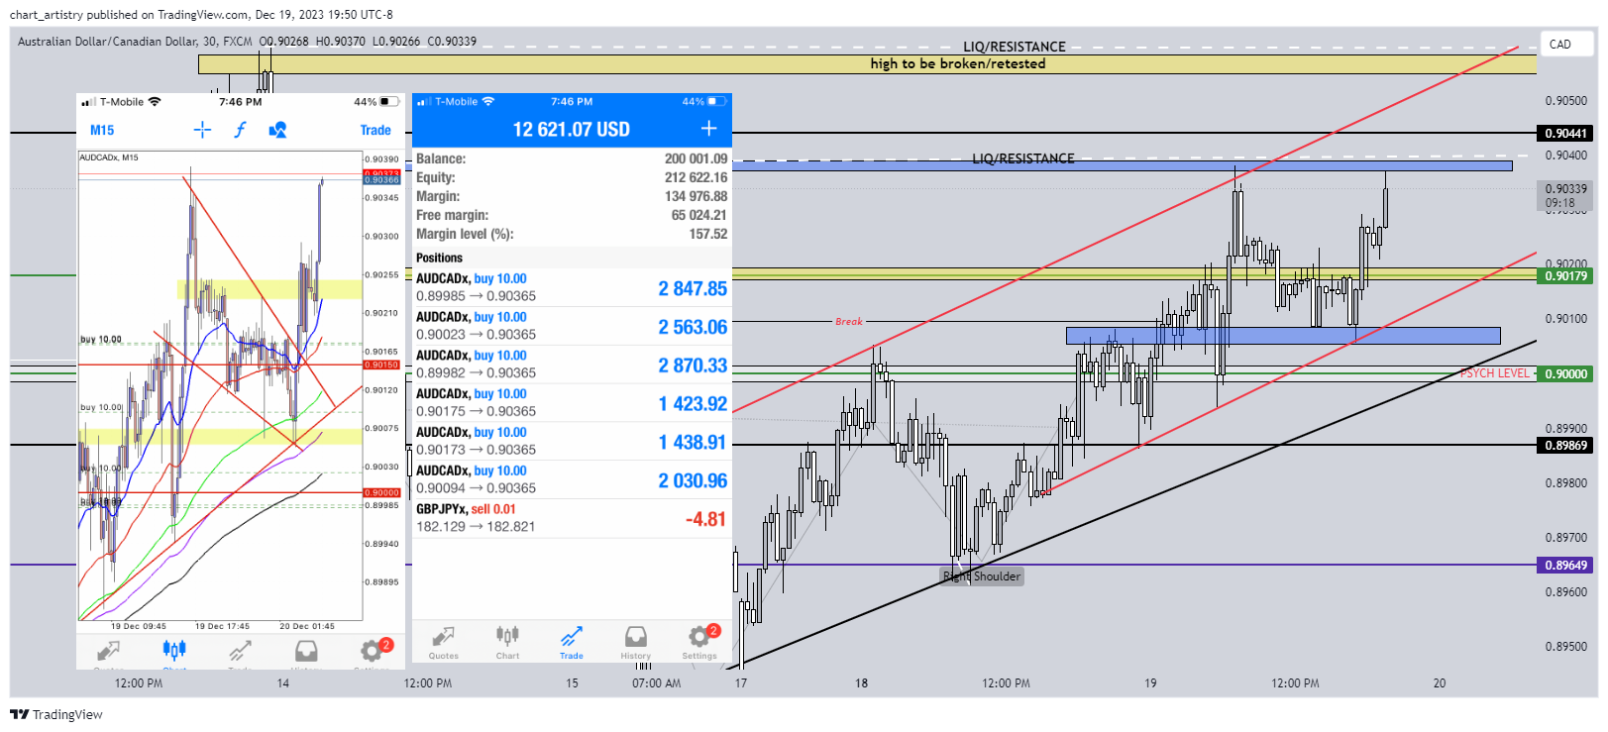Open Quotes tab in the right phone

click(x=443, y=642)
